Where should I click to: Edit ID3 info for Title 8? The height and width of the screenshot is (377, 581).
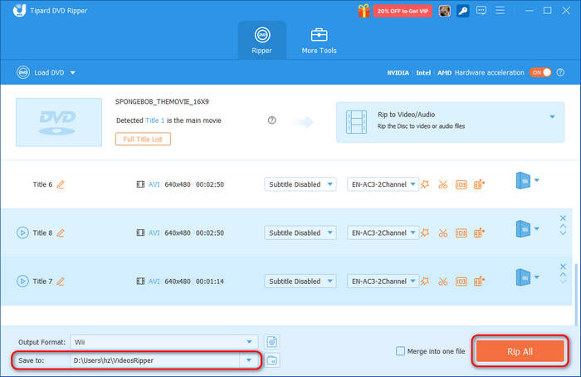point(461,233)
